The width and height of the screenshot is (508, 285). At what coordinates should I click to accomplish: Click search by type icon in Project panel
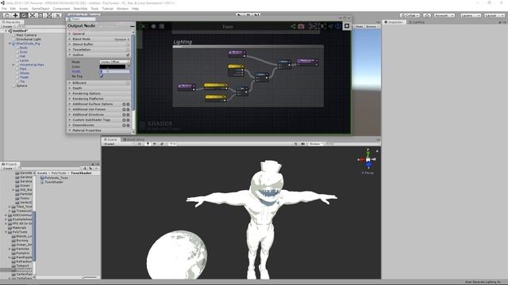click(85, 169)
